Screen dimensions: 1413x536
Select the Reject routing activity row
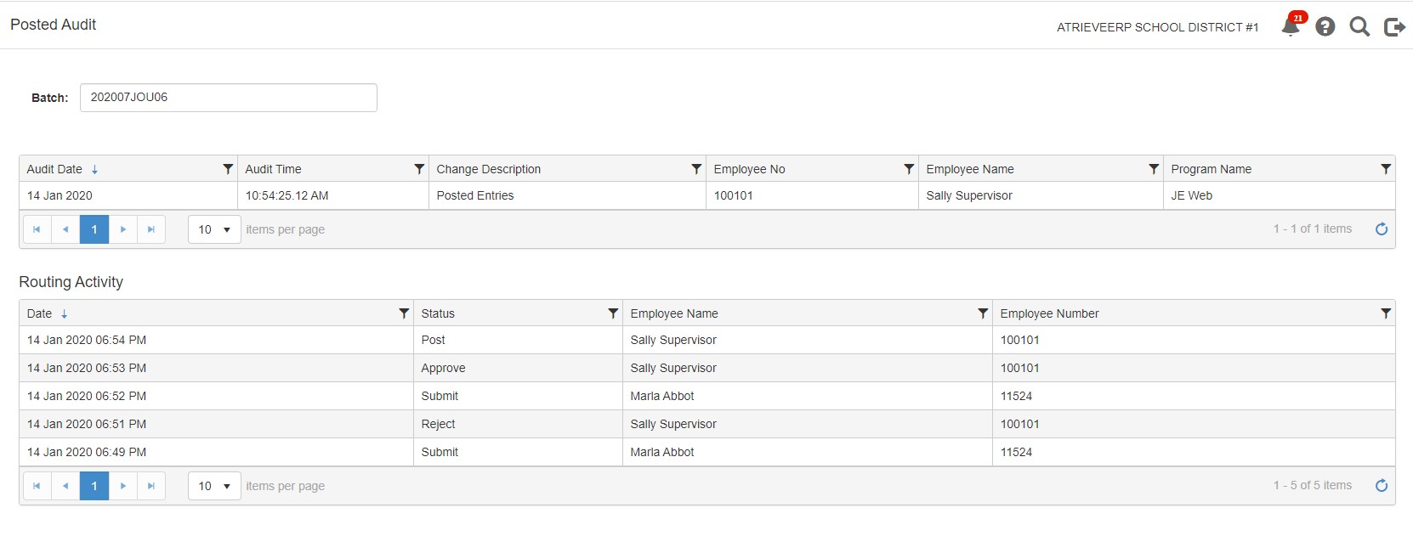point(438,424)
